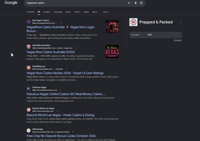Open gift box thumbnail of Raw Sugar Factory result
200x141 pixels.
(x=112, y=26)
